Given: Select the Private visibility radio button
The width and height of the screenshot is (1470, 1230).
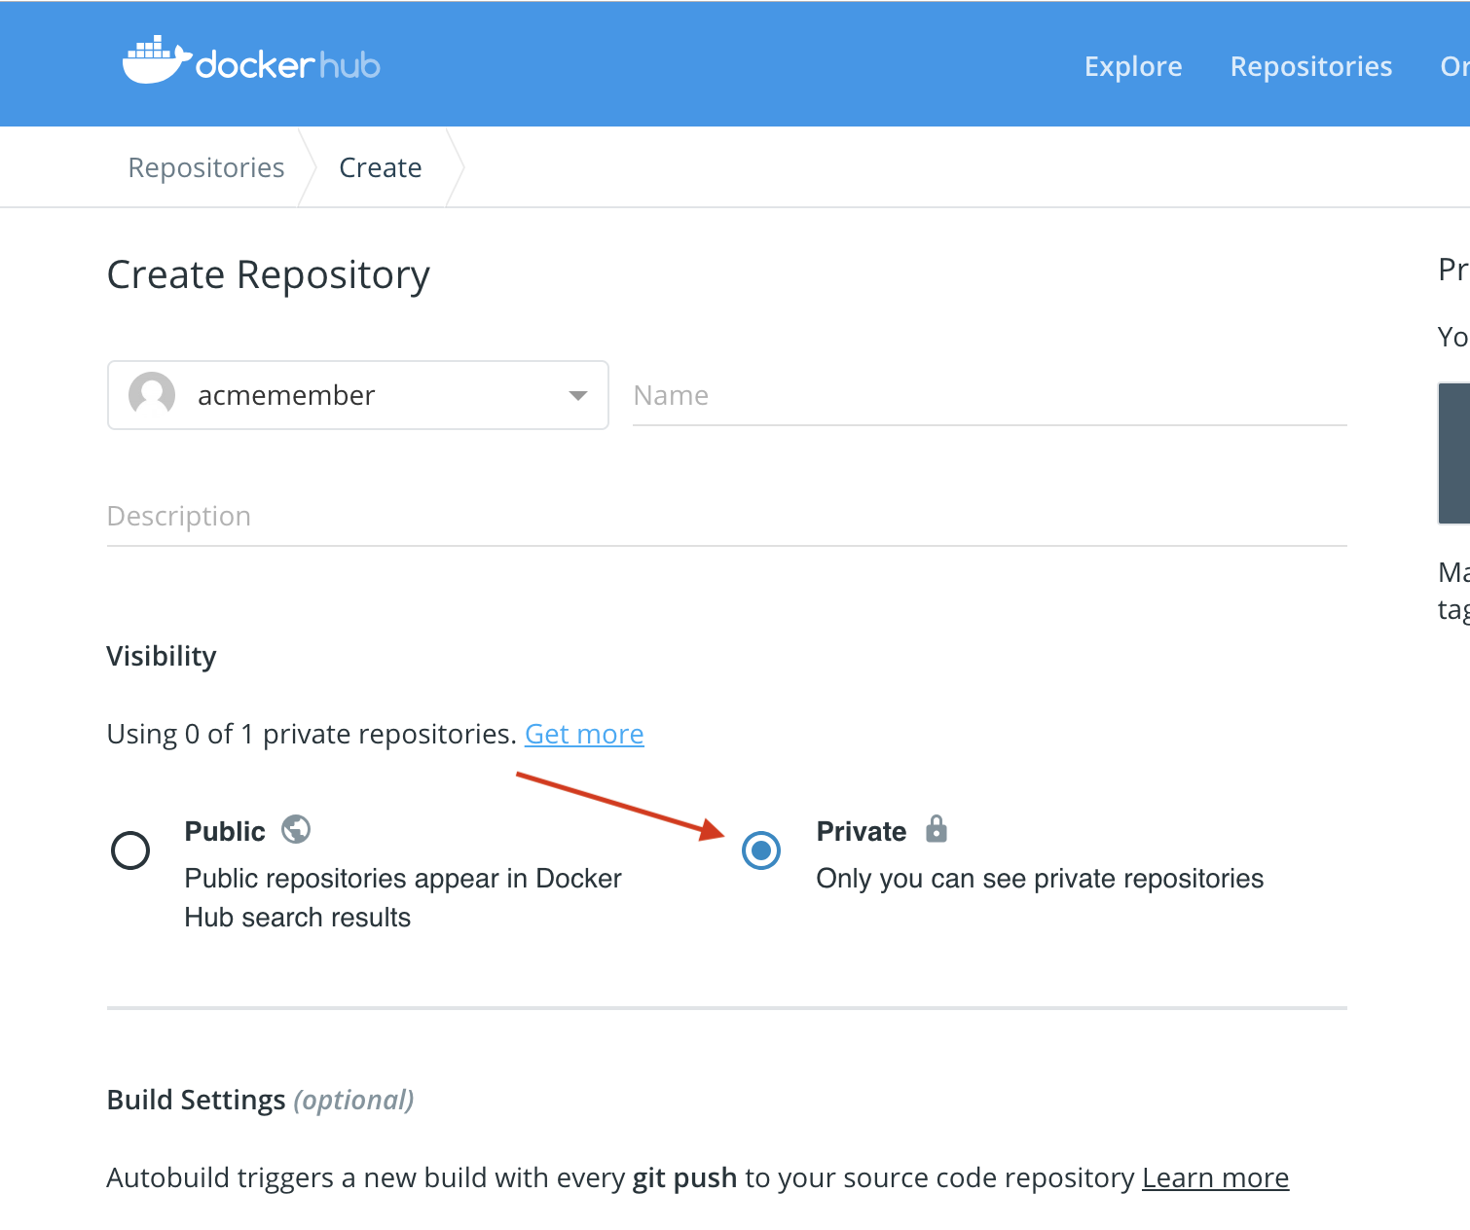Looking at the screenshot, I should coord(762,850).
